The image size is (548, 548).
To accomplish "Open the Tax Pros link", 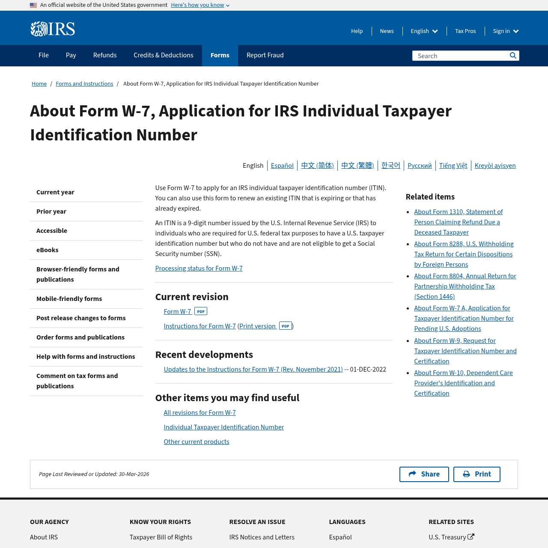I will click(465, 31).
